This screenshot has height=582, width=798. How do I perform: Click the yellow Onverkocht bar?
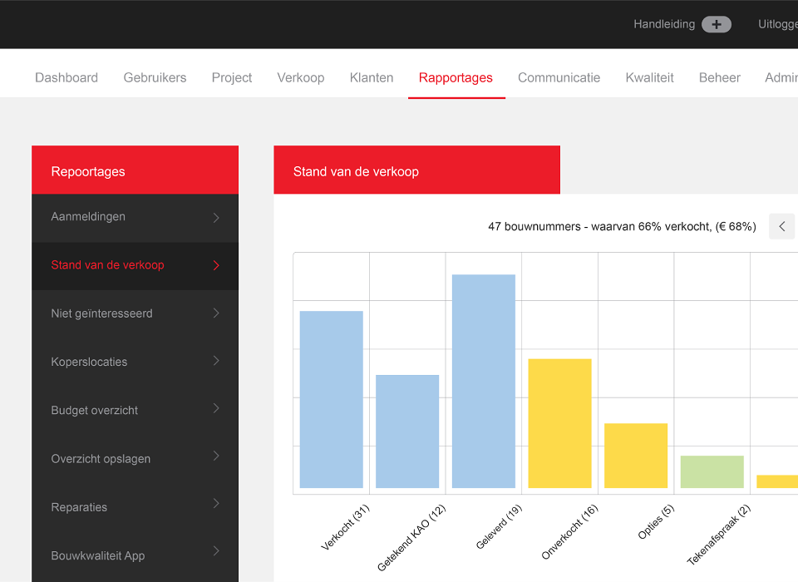click(x=559, y=423)
